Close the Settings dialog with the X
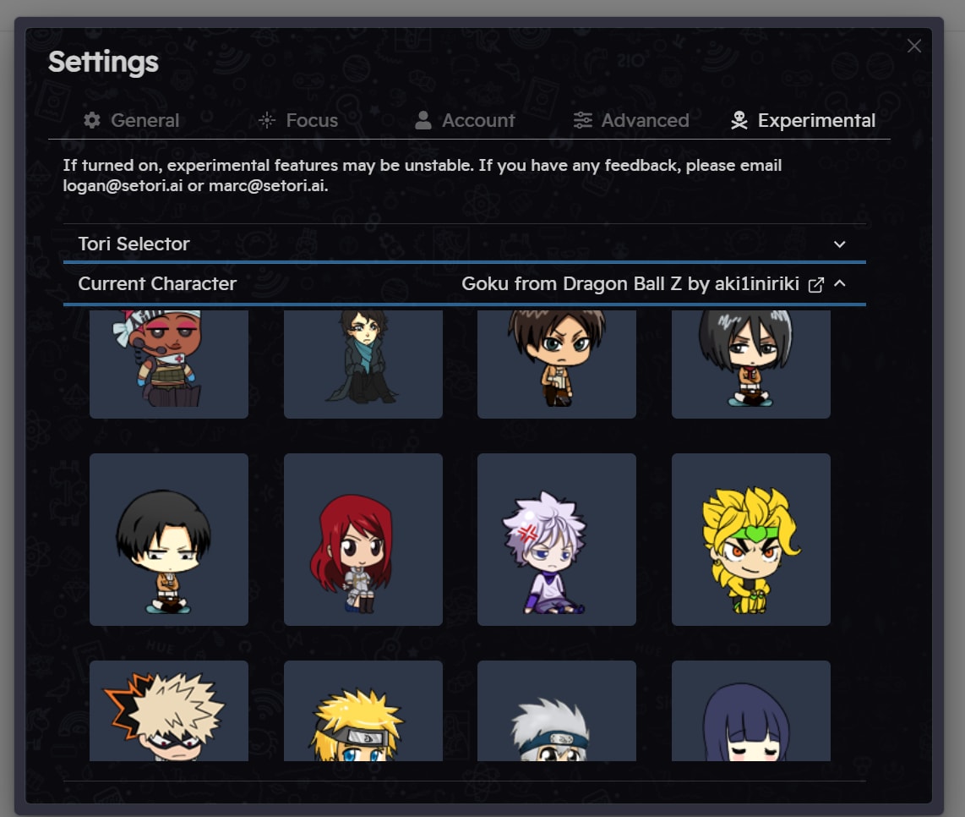Screen dimensions: 965x817 point(914,47)
